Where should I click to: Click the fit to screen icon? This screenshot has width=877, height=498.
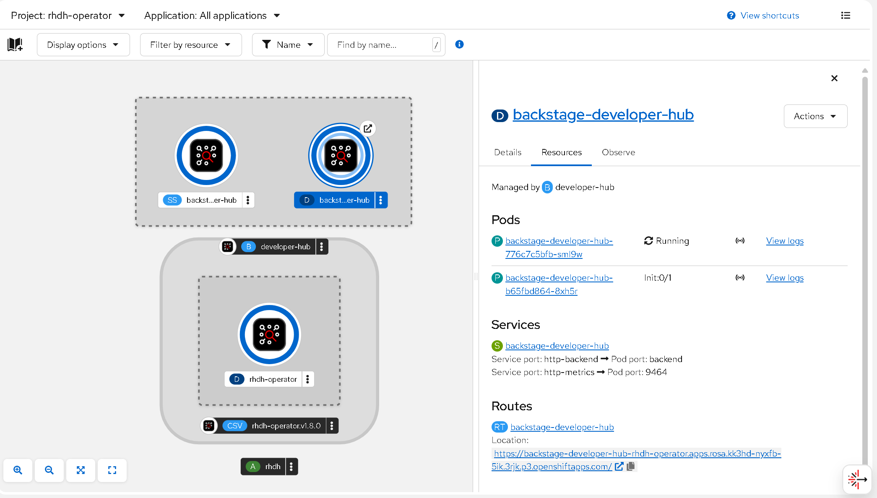(x=81, y=470)
